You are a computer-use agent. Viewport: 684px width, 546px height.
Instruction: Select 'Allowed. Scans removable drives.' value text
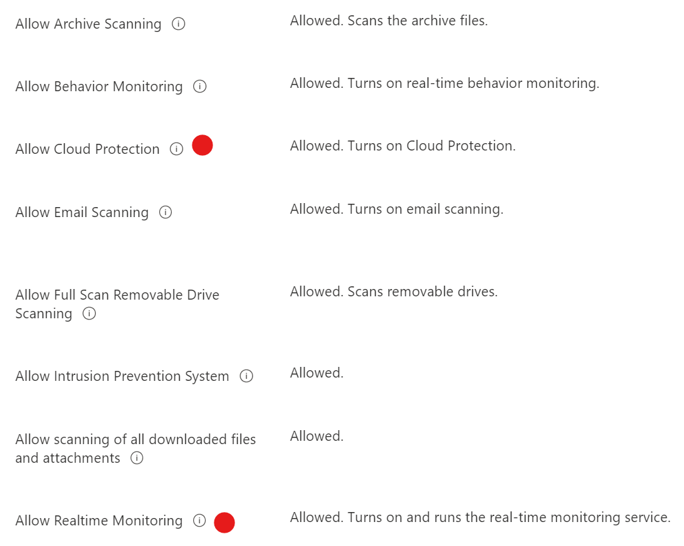(x=394, y=292)
